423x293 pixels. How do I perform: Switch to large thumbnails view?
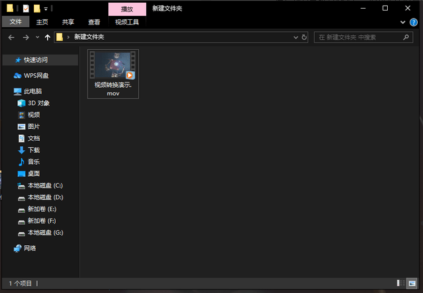pos(412,283)
